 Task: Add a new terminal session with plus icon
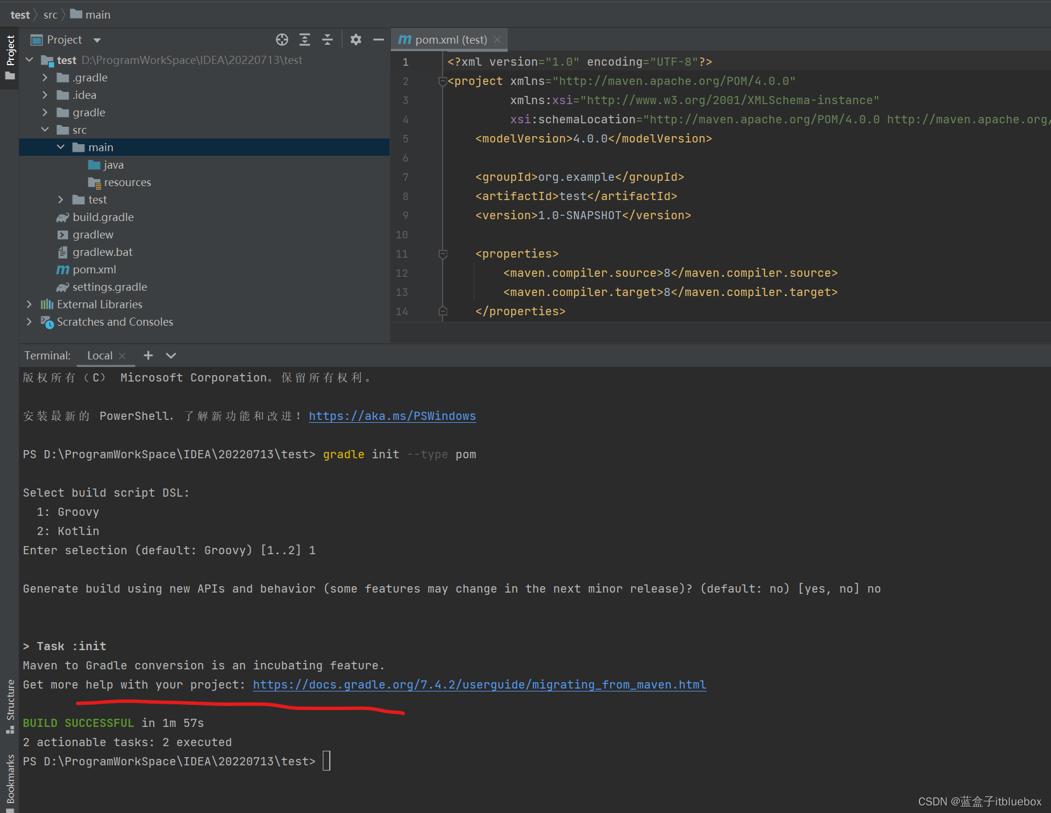[x=148, y=355]
